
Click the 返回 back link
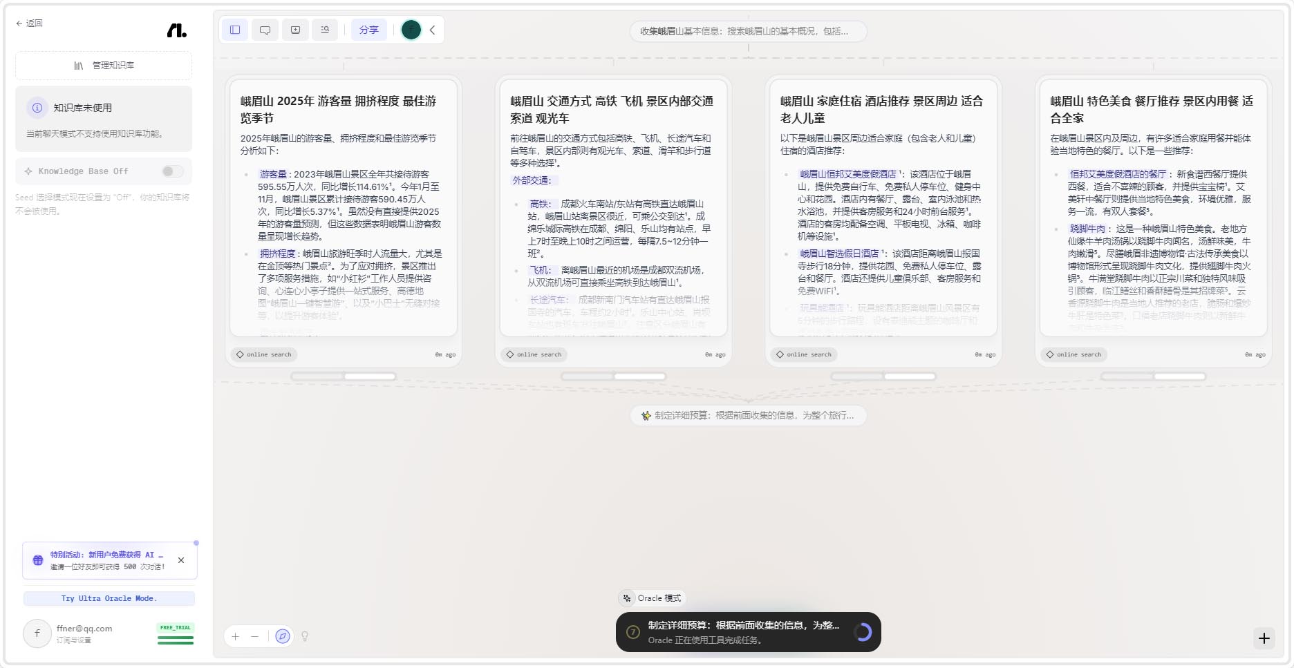click(29, 23)
